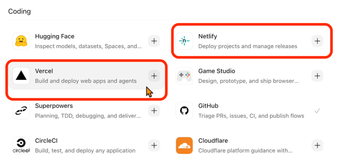Click the GitHub installed checkmark
Screen dimensions: 348x166
click(317, 111)
